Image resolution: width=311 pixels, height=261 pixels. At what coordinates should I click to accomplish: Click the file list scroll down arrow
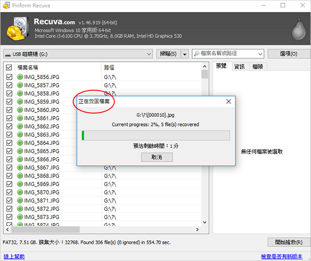point(205,222)
